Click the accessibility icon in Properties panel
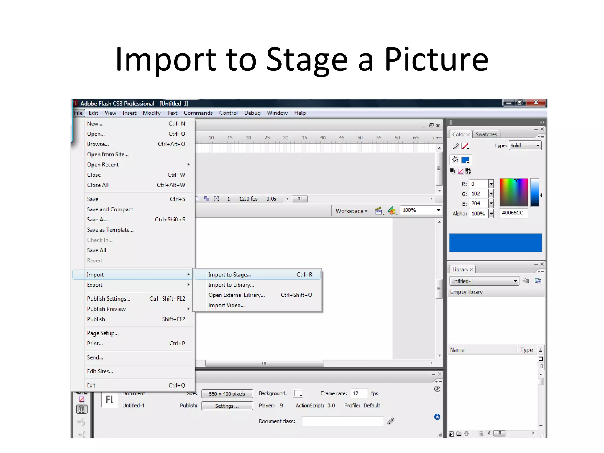604x453 pixels. (437, 417)
